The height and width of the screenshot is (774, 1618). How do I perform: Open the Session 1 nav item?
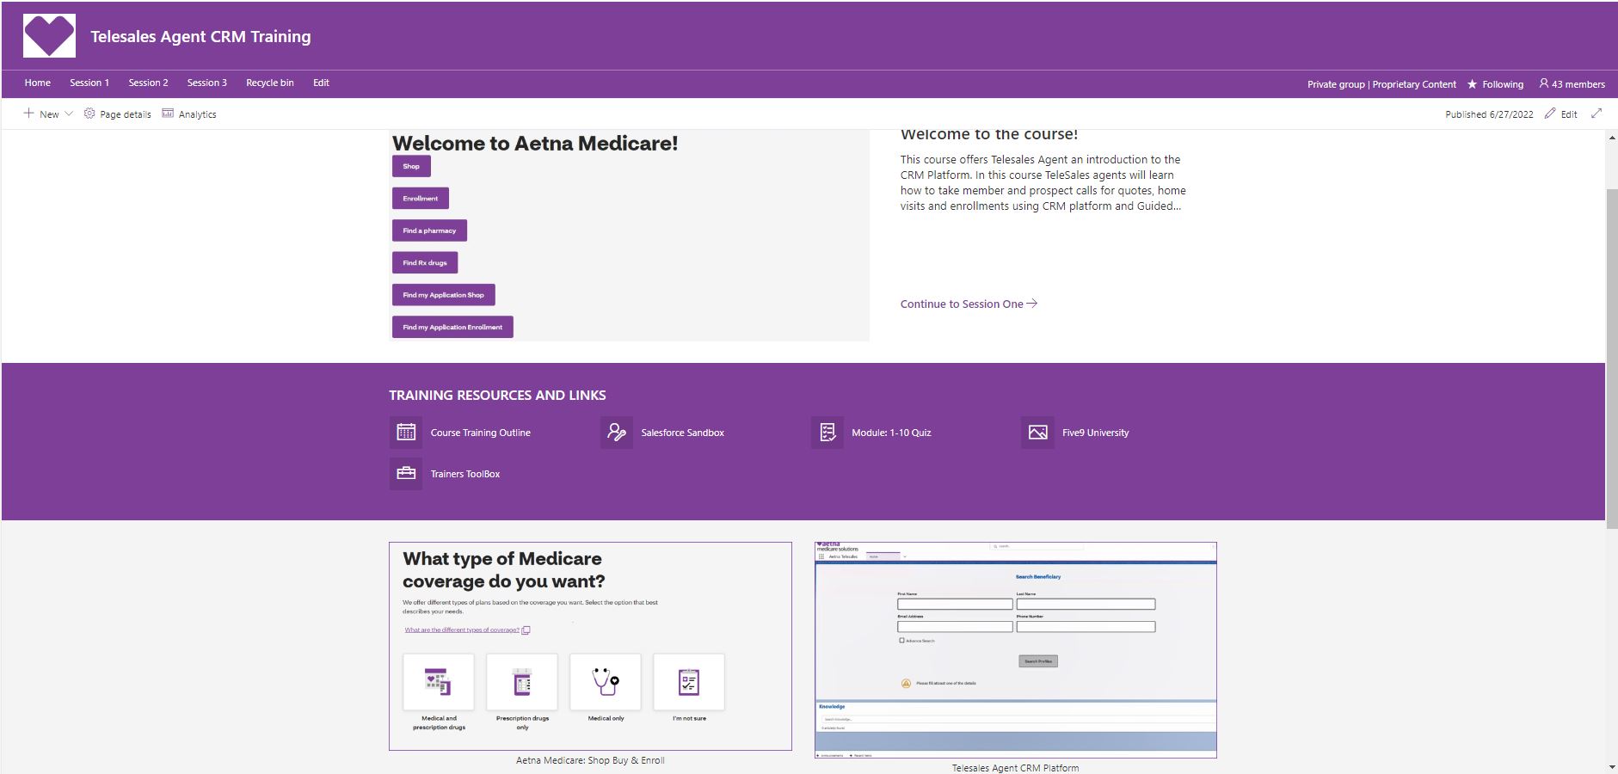coord(89,83)
